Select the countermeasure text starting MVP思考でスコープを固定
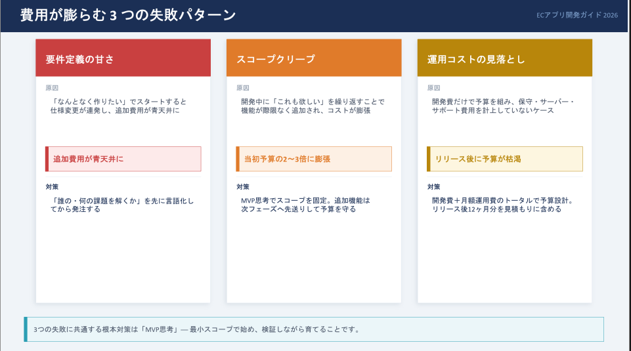The height and width of the screenshot is (351, 631). click(305, 205)
